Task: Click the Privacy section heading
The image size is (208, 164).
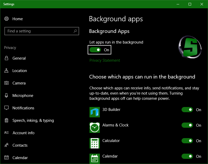Action: [x=10, y=48]
